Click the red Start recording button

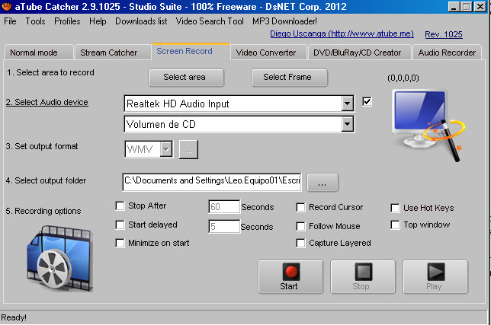[x=289, y=276]
